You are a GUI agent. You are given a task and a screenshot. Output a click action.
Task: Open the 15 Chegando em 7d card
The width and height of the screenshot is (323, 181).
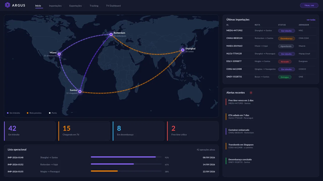[84, 131]
